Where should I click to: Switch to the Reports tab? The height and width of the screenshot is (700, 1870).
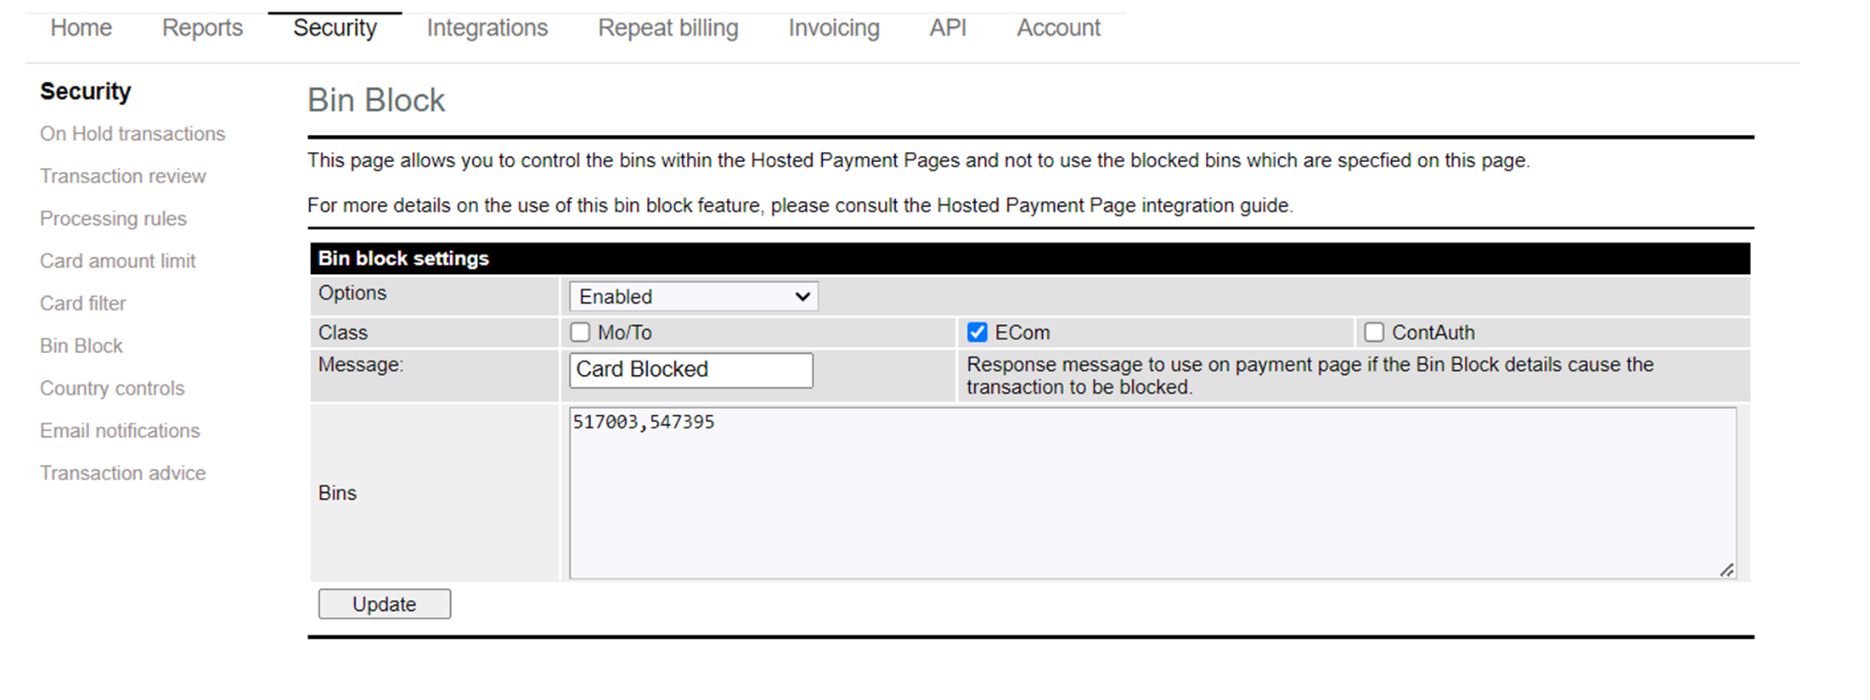(x=202, y=28)
